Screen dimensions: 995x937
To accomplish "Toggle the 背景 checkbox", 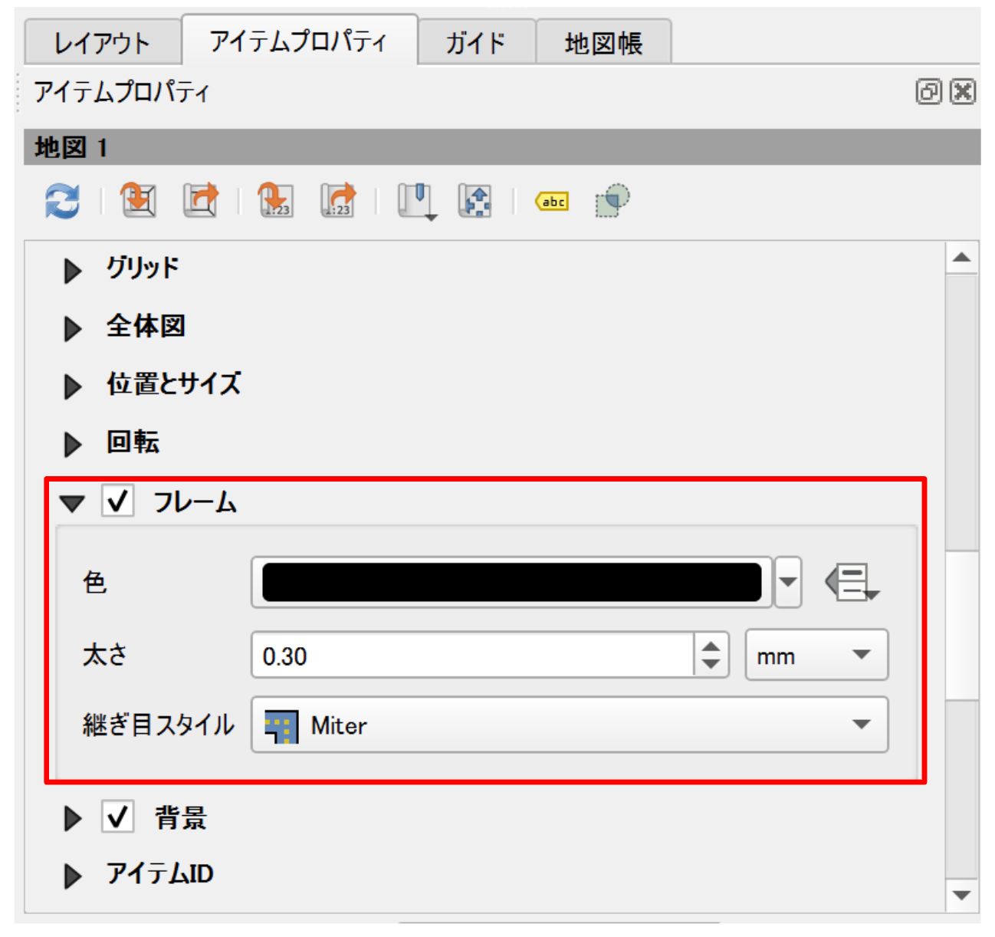I will click(118, 817).
